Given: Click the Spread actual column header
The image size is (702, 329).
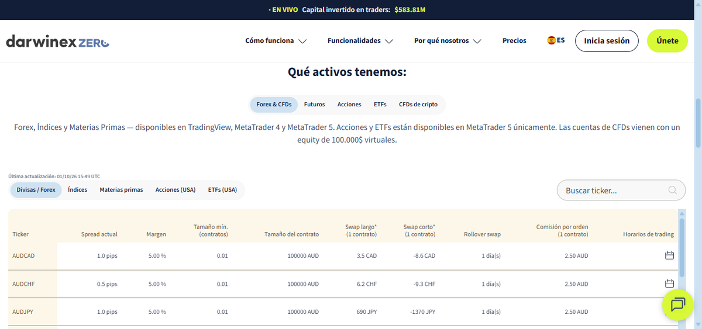Looking at the screenshot, I should point(99,234).
